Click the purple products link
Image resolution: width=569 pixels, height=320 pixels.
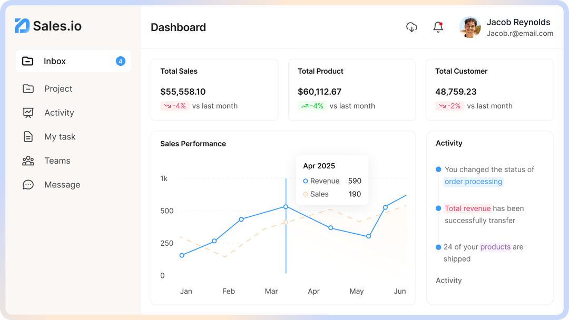click(495, 247)
